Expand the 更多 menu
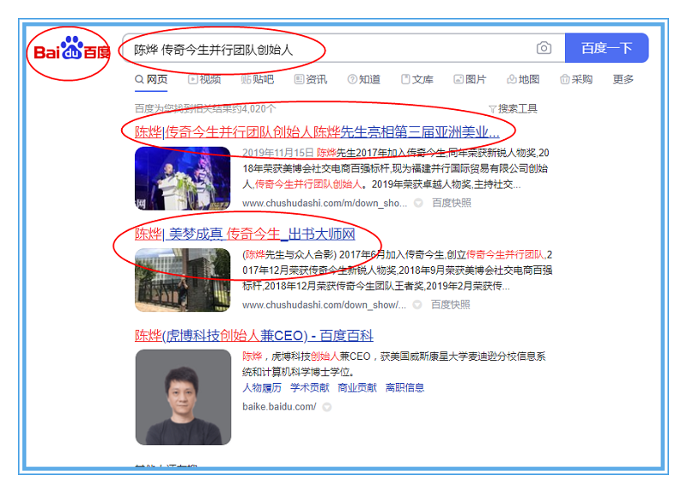Screen dimensions: 687x493 click(x=623, y=80)
